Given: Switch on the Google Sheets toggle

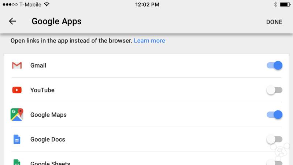Looking at the screenshot, I should tap(274, 162).
